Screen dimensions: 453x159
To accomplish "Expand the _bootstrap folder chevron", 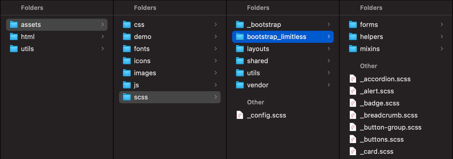I will point(329,24).
